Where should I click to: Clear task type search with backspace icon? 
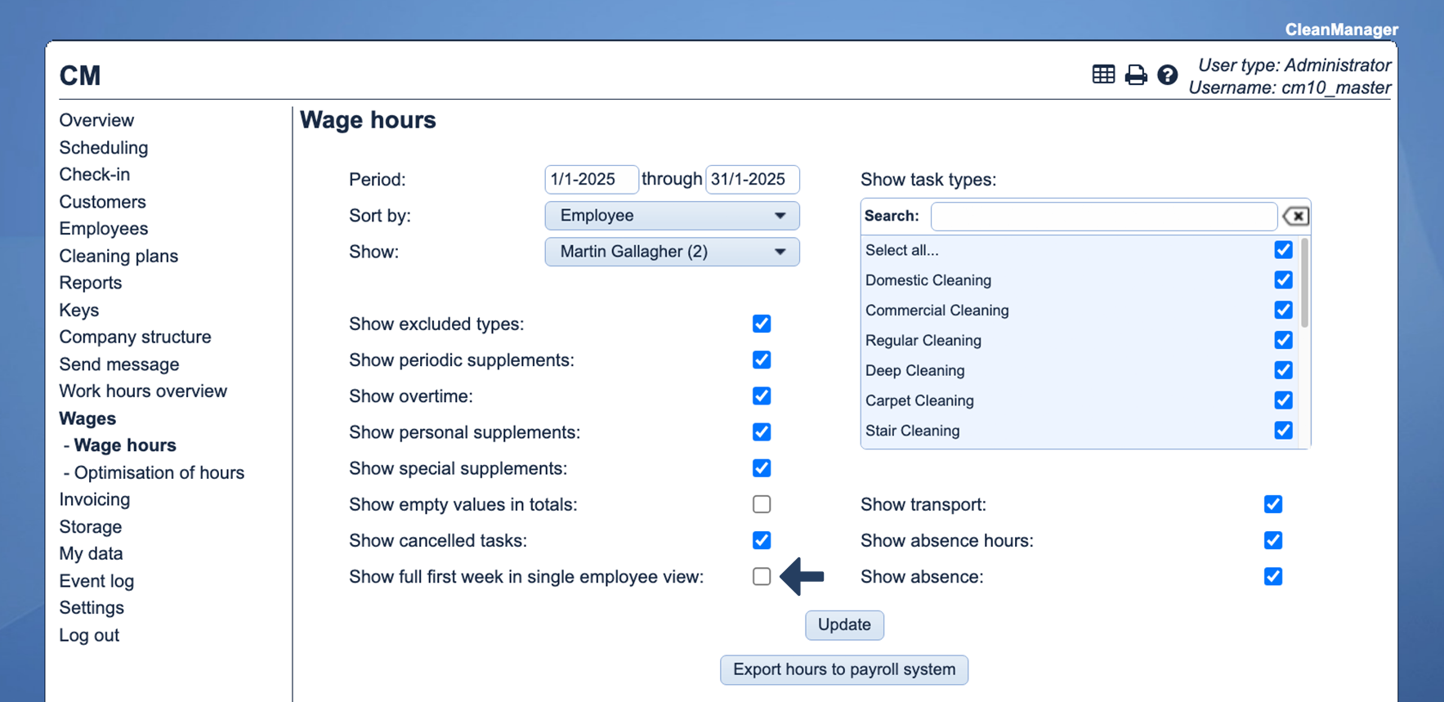point(1295,217)
